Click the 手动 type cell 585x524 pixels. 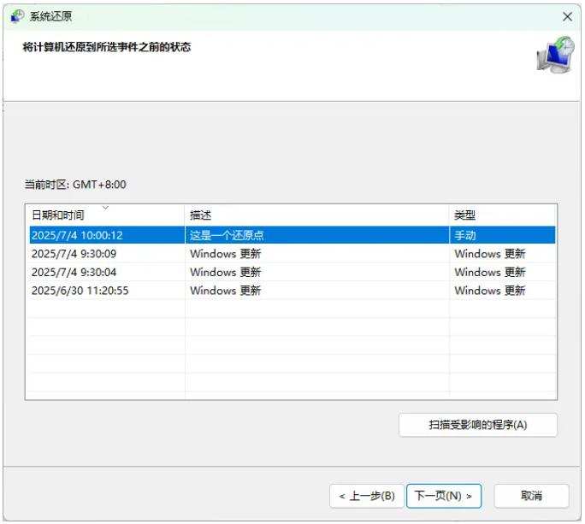tap(465, 235)
